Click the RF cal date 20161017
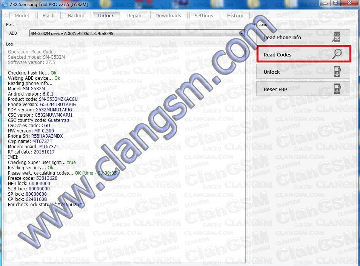The width and height of the screenshot is (360, 266). (44, 152)
